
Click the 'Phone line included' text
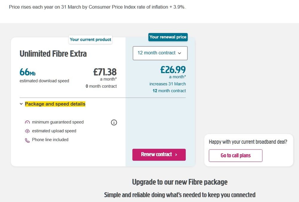pyautogui.click(x=50, y=140)
